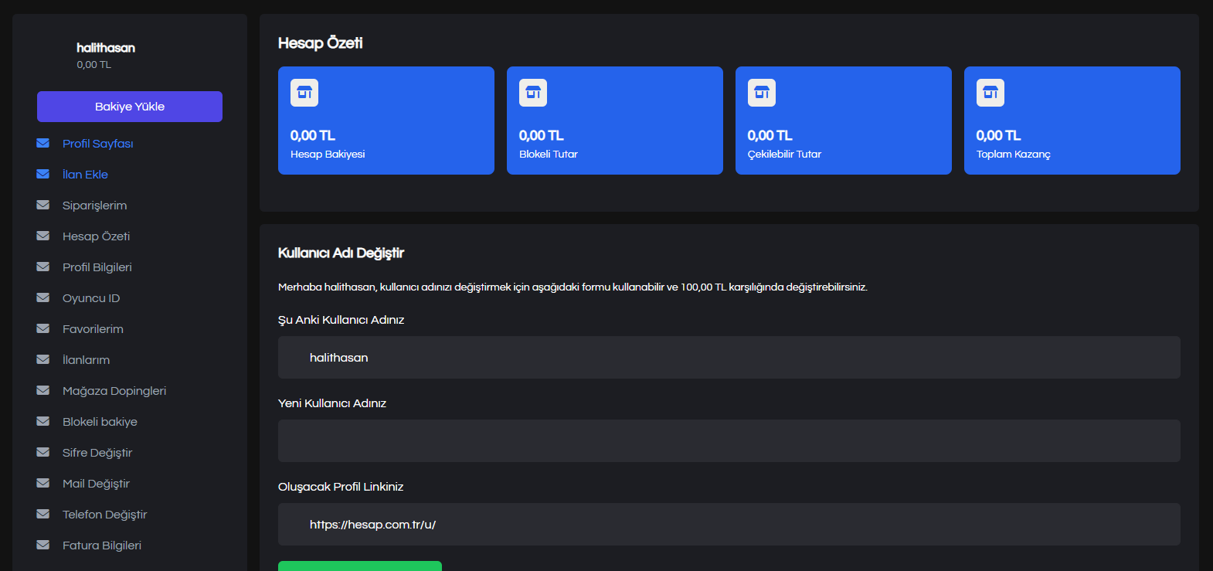Click the envelope icon beside Hesap Özeti menu
Viewport: 1213px width, 571px height.
tap(43, 236)
